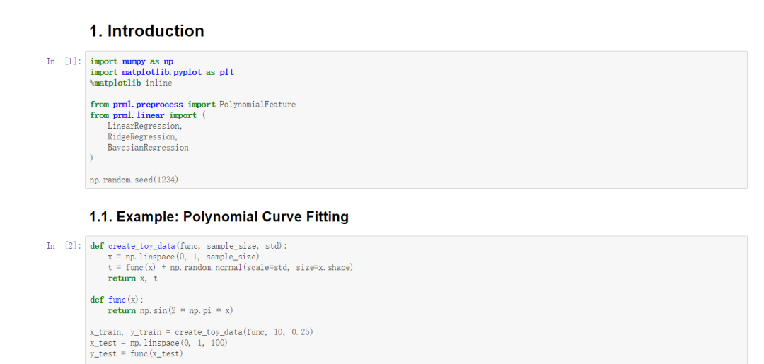The width and height of the screenshot is (764, 364).
Task: Place cursor on "import numpy as np" line
Action: pyautogui.click(x=132, y=61)
